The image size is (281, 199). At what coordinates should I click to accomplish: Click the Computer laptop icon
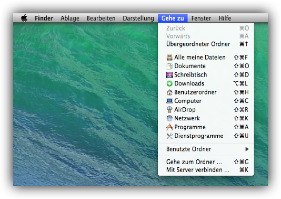point(169,101)
